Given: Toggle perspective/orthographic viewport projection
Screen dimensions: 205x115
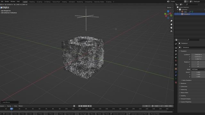Looking at the screenshot, I should [171, 31].
